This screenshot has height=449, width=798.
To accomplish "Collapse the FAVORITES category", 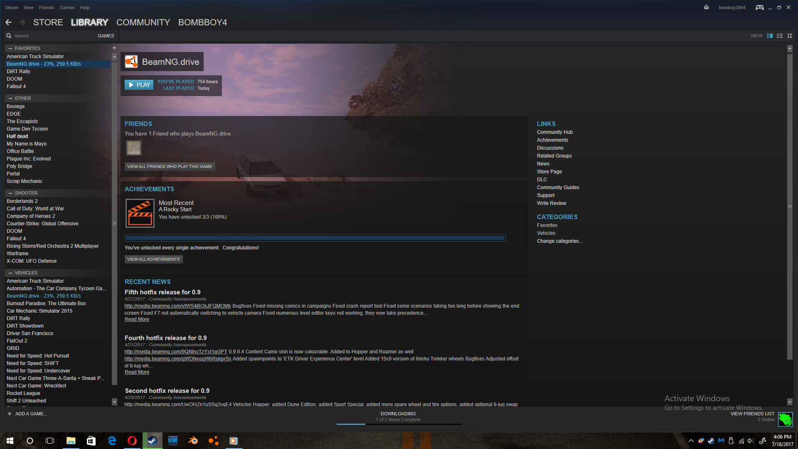I will click(10, 48).
